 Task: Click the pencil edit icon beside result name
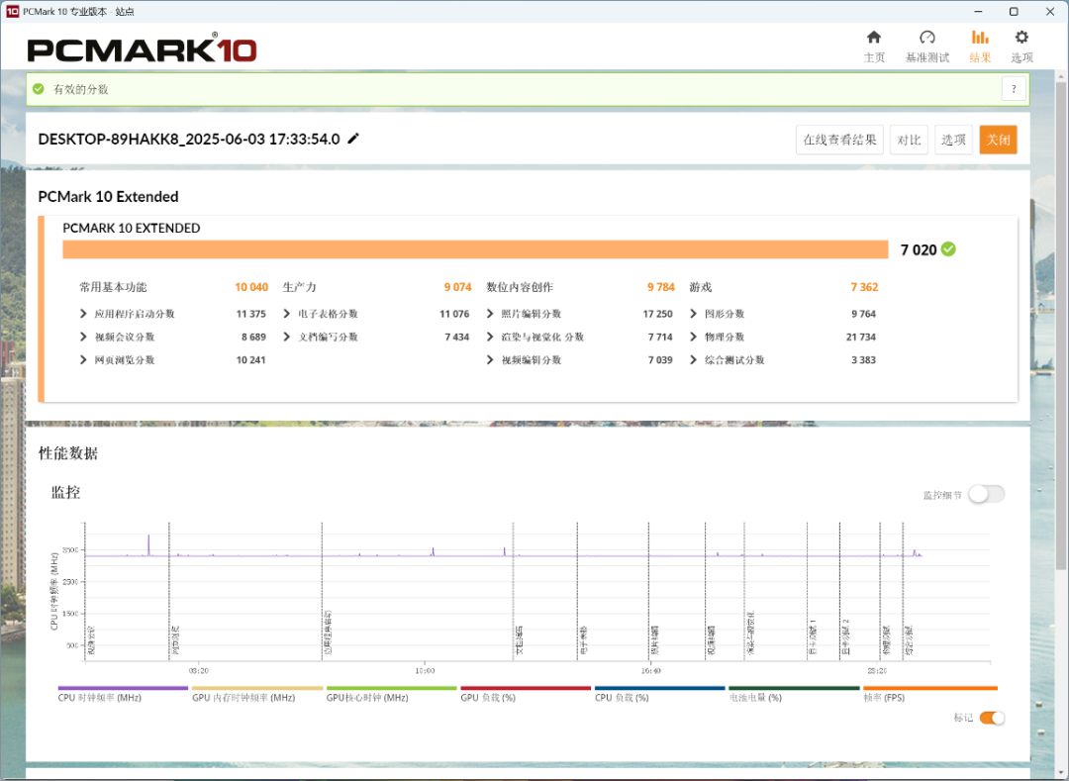[x=353, y=139]
